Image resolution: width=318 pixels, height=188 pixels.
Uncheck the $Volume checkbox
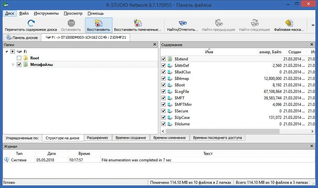click(x=164, y=124)
